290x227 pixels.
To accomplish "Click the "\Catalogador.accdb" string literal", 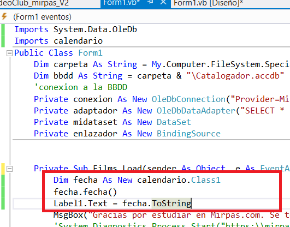I will tap(235, 76).
